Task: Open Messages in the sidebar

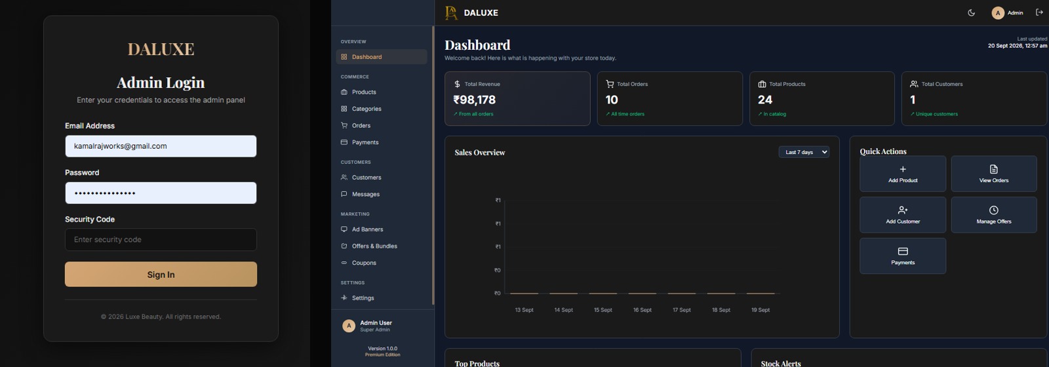Action: [x=382, y=194]
